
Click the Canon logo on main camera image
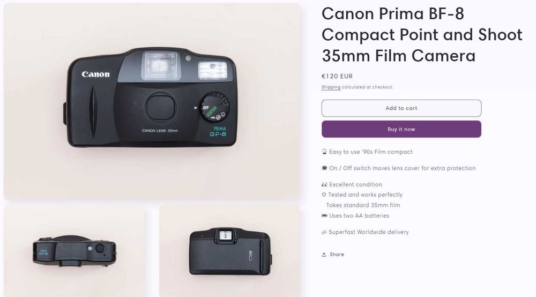click(96, 74)
